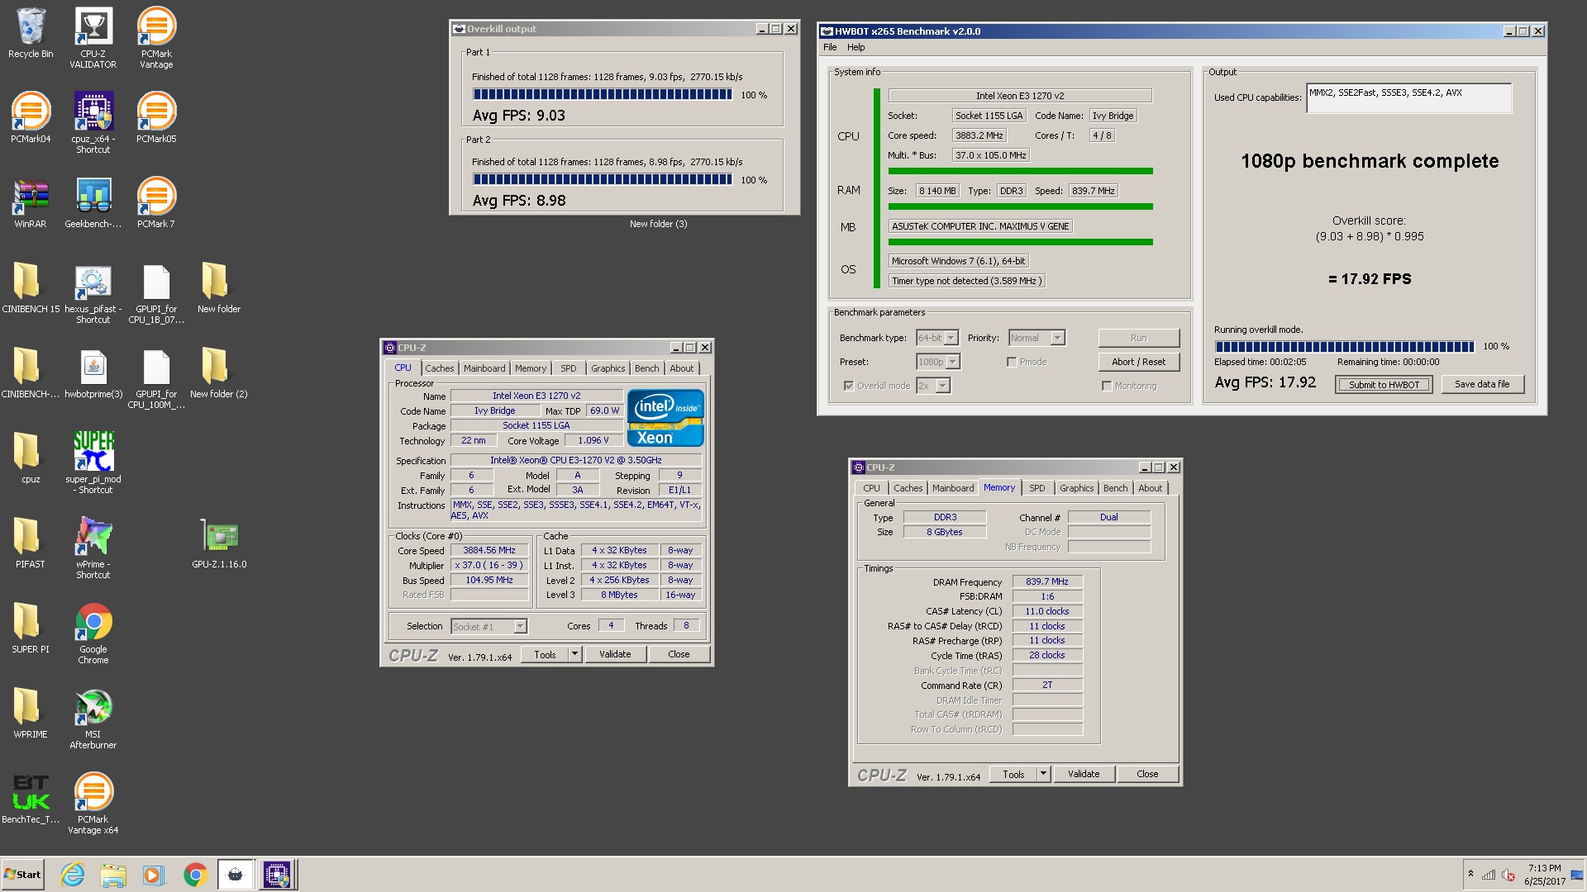This screenshot has width=1587, height=892.
Task: Click HWBOT Running overkill mode progress bar
Action: point(1344,346)
